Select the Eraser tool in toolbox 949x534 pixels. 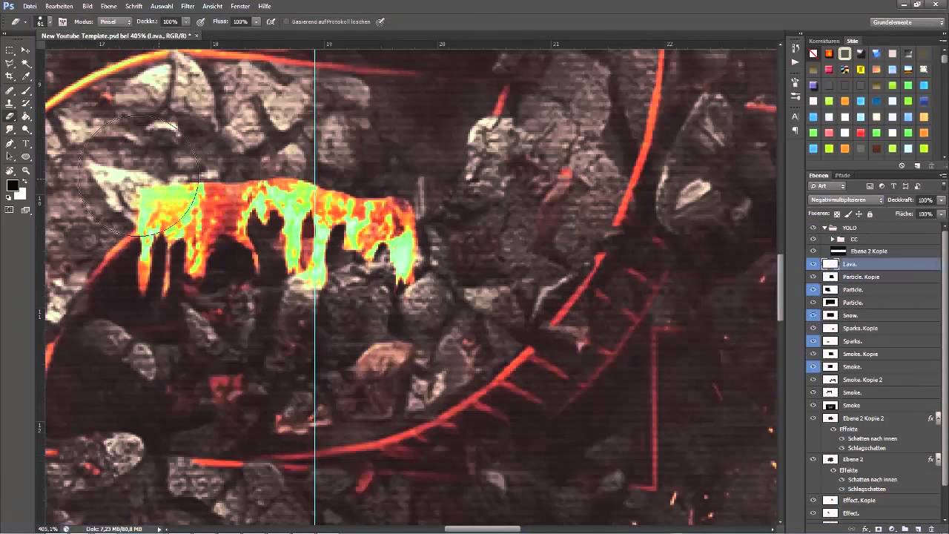[10, 116]
